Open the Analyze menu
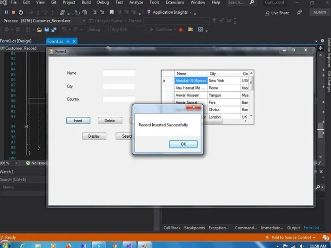Screen dimensions: 331x248 coord(136,2)
